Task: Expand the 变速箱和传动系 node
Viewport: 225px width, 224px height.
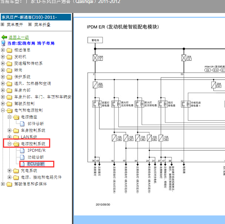Action: [3, 64]
